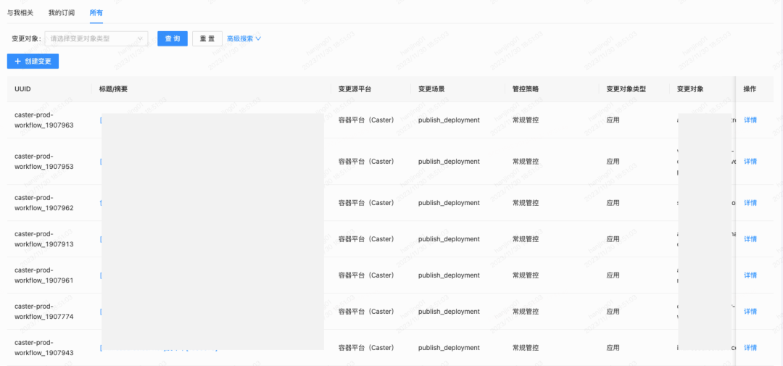Open the 变更对象 type dropdown
The image size is (783, 366).
(x=96, y=38)
